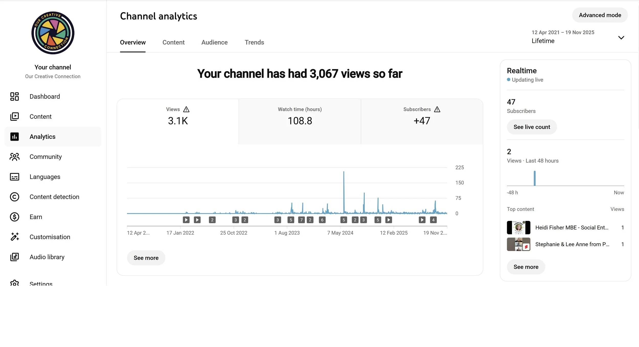This screenshot has width=639, height=347.
Task: Open the Earn dollar sign icon
Action: pyautogui.click(x=15, y=217)
